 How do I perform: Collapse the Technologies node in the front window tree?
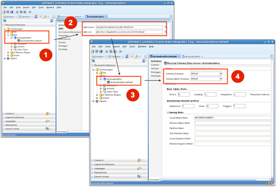[93, 69]
